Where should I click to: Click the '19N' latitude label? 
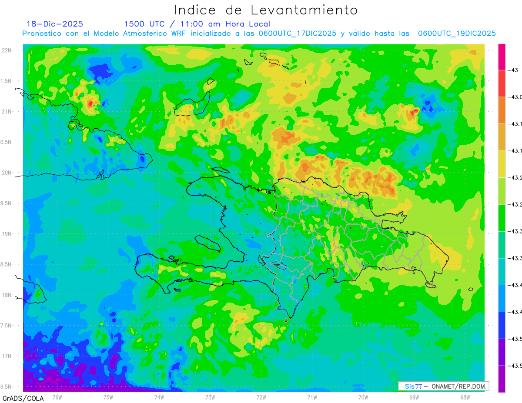[7, 233]
